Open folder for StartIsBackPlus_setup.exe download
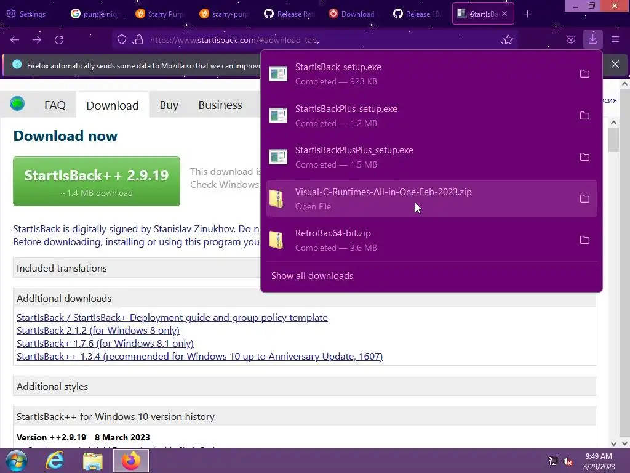The height and width of the screenshot is (473, 630). (584, 116)
